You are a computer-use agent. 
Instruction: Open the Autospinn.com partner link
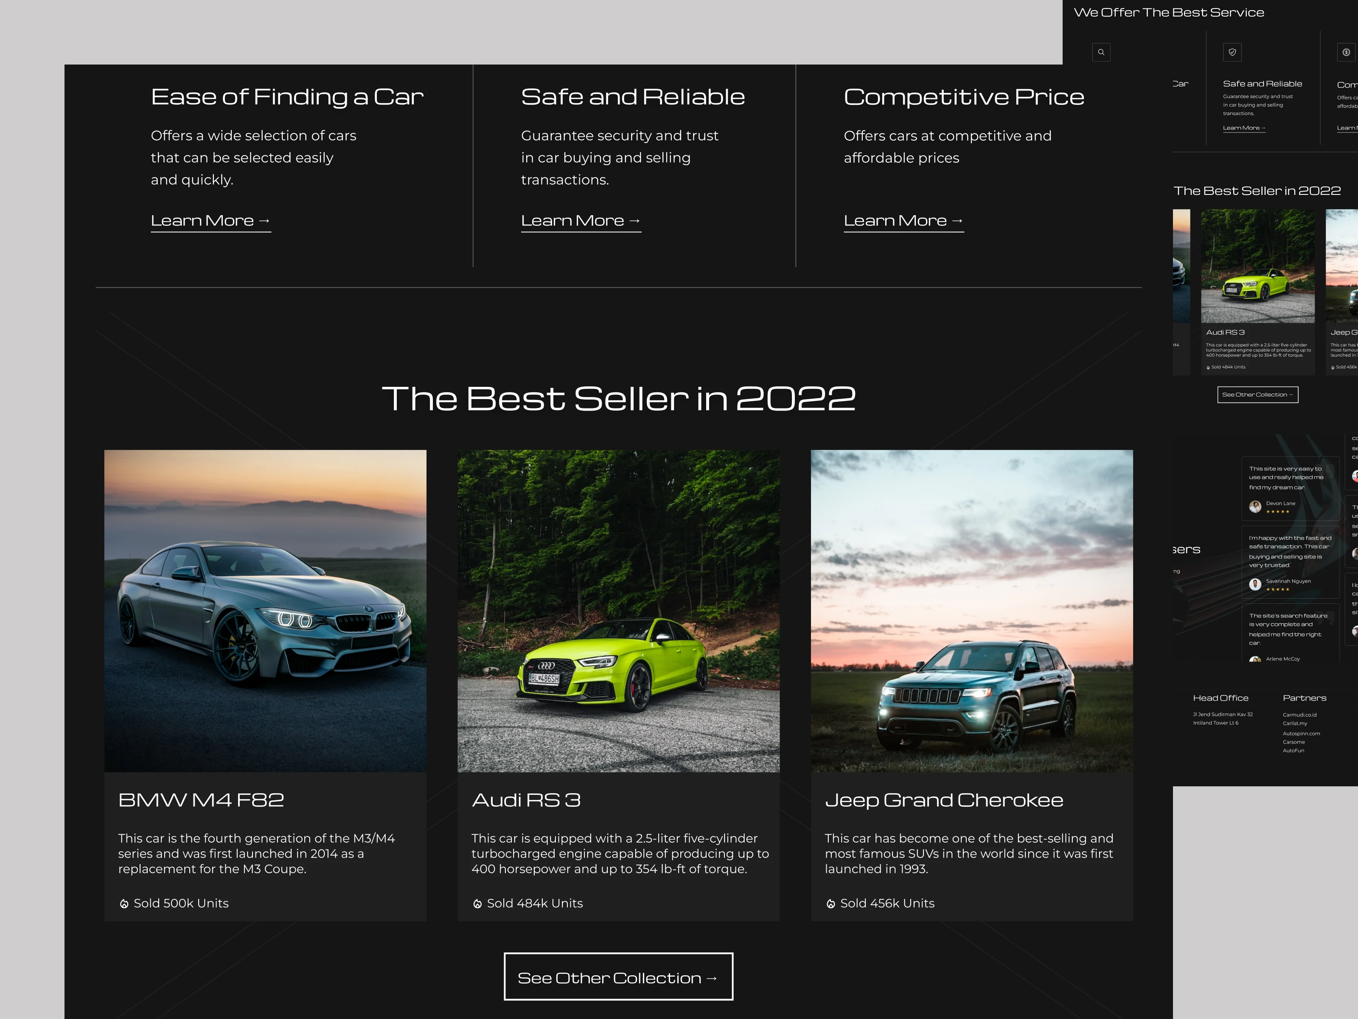[x=1301, y=733]
